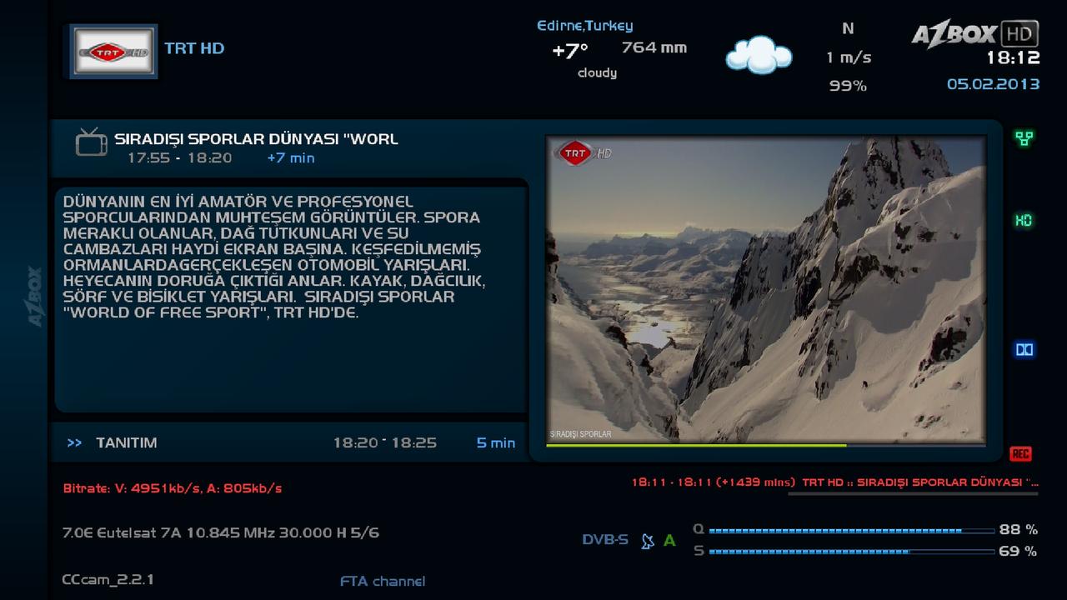Click the green HD indicator icon

(x=1024, y=221)
